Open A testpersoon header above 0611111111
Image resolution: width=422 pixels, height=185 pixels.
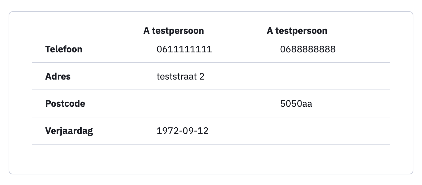coord(174,31)
